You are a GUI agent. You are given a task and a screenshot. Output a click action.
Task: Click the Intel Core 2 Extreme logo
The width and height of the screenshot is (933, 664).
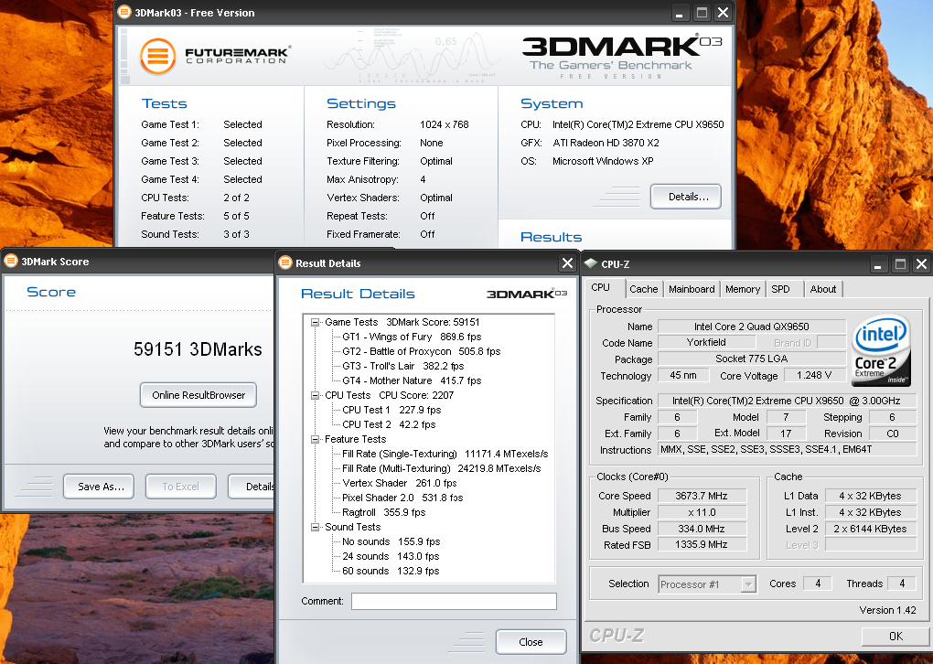882,350
